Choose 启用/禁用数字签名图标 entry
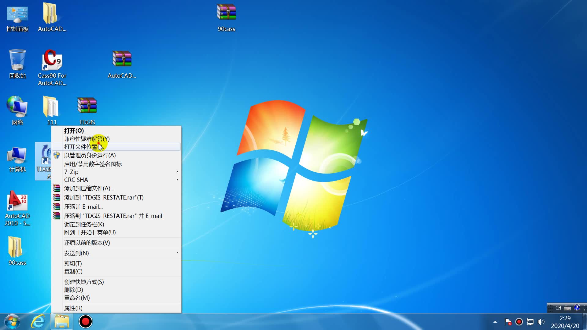Image resolution: width=587 pixels, height=330 pixels. (116, 164)
